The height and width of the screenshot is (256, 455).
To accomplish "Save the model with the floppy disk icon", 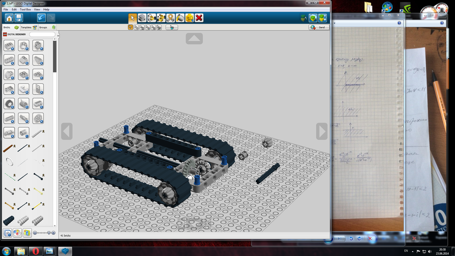I will tap(19, 18).
